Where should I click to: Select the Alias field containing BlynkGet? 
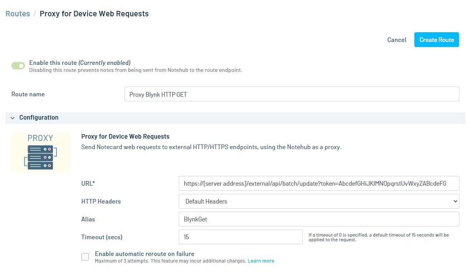point(319,219)
